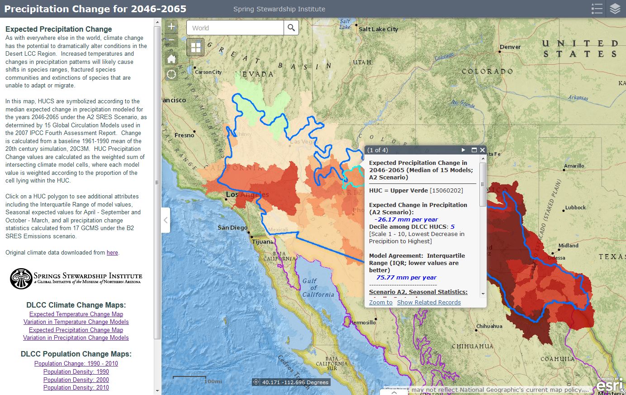Click the 'Zoom to' popup link
This screenshot has height=395, width=626.
coord(381,302)
